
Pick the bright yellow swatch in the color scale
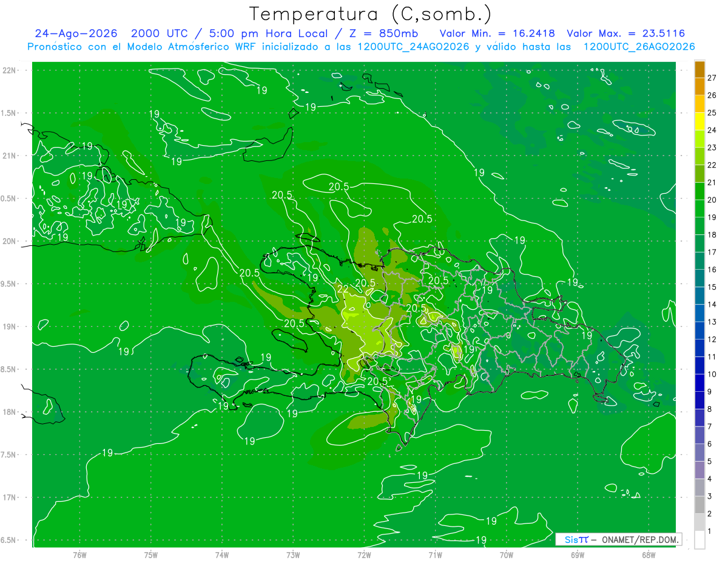[x=700, y=121]
